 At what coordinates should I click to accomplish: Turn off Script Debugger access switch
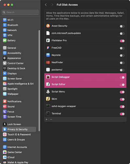pos(122,77)
